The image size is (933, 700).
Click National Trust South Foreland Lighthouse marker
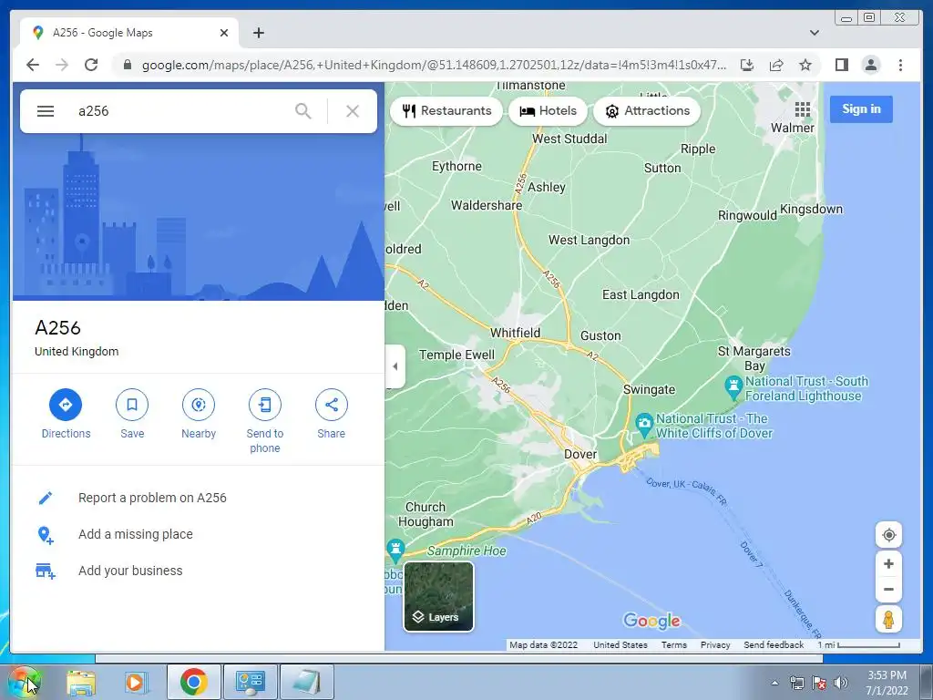tap(733, 386)
